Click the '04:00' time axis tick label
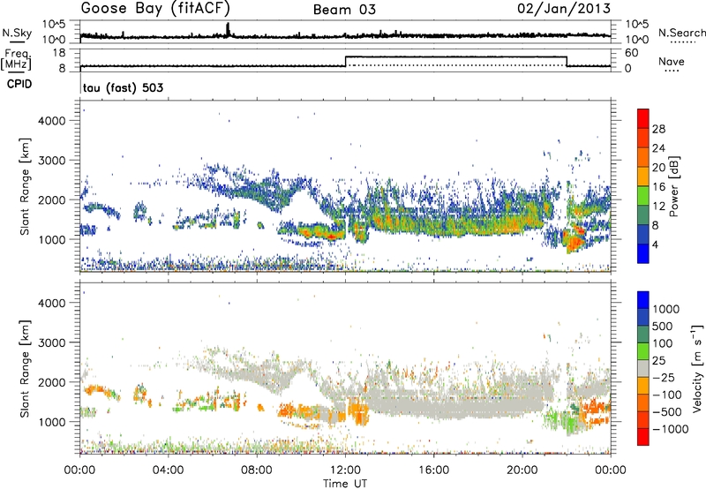 tap(168, 470)
